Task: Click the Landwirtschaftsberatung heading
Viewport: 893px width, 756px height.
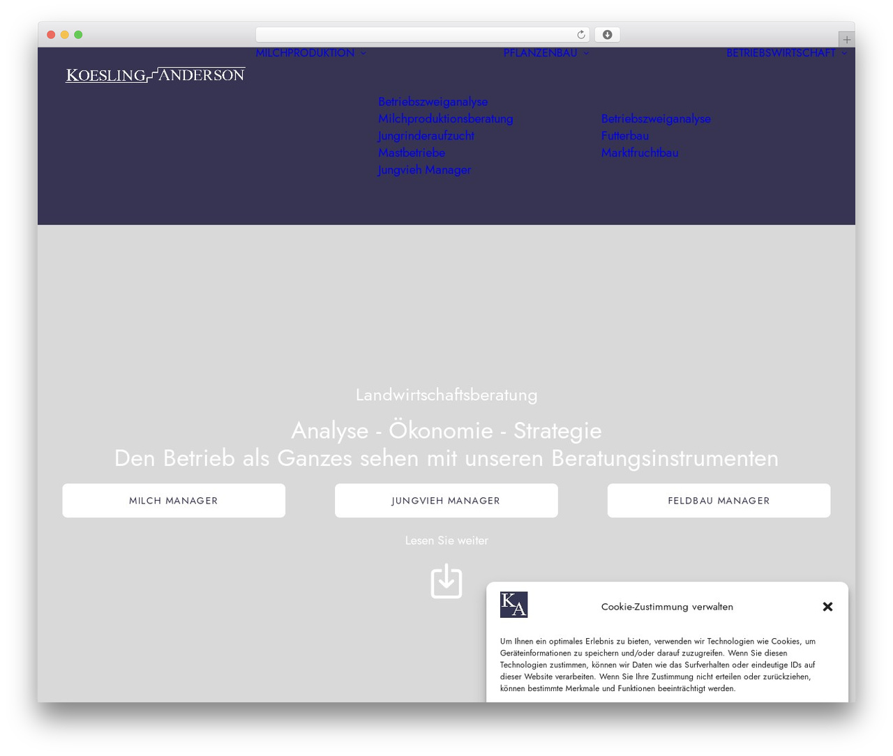Action: [x=446, y=395]
